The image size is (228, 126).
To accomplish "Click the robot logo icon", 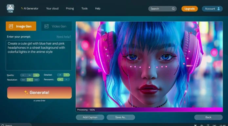I will click(x=10, y=8).
